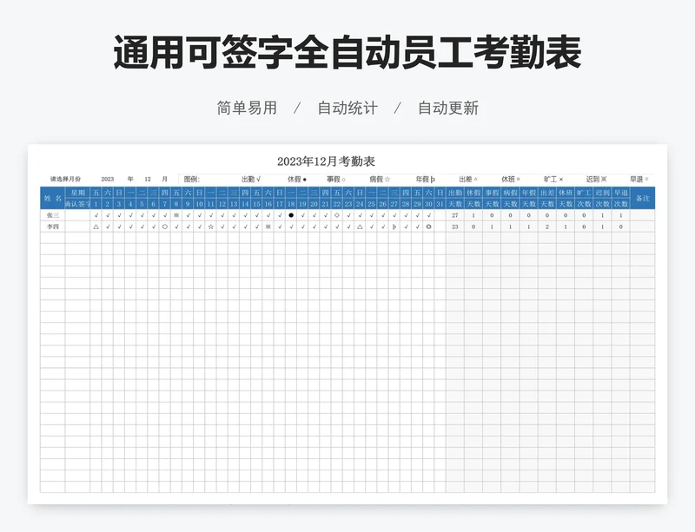
Task: Select the 张三 name cell
Action: click(x=53, y=215)
